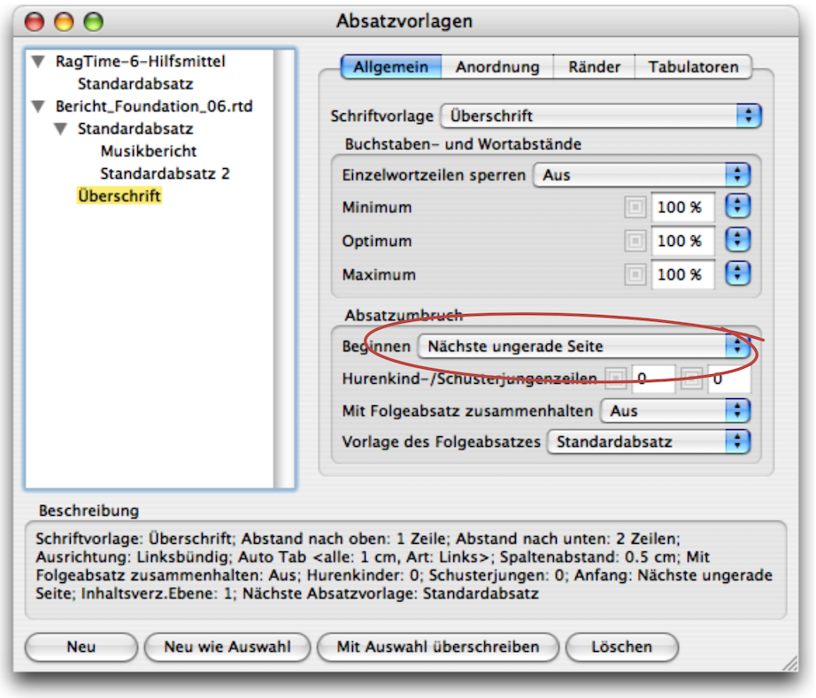
Task: Open the Minimum percent stepper popup
Action: pyautogui.click(x=737, y=208)
